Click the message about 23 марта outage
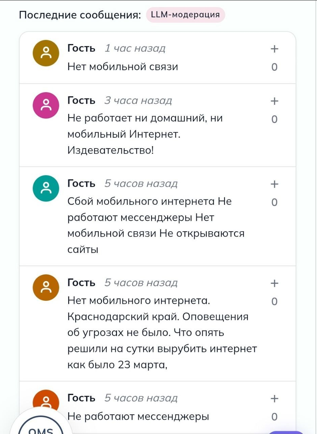The width and height of the screenshot is (317, 434). point(162,333)
